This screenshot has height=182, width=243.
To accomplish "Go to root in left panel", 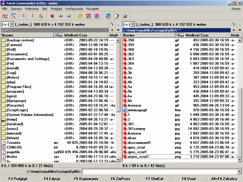I will (112, 24).
